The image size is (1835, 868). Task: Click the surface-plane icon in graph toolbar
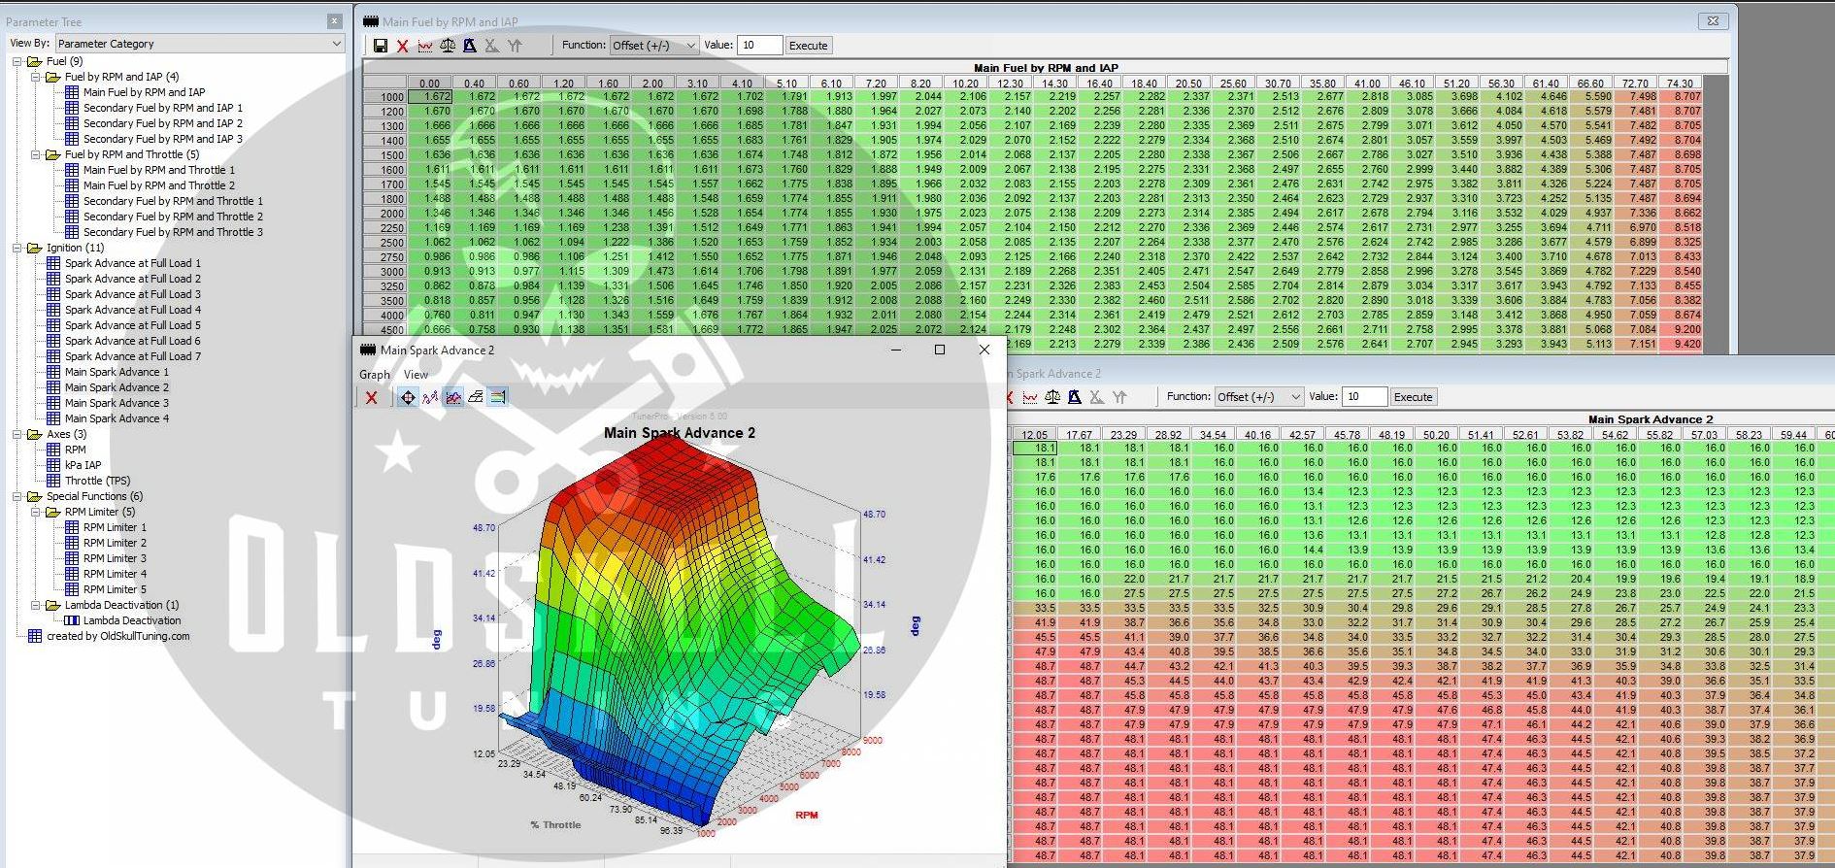(x=476, y=397)
